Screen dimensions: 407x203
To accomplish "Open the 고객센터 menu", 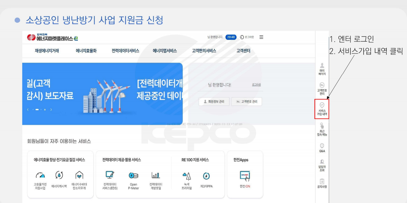I will pyautogui.click(x=243, y=51).
